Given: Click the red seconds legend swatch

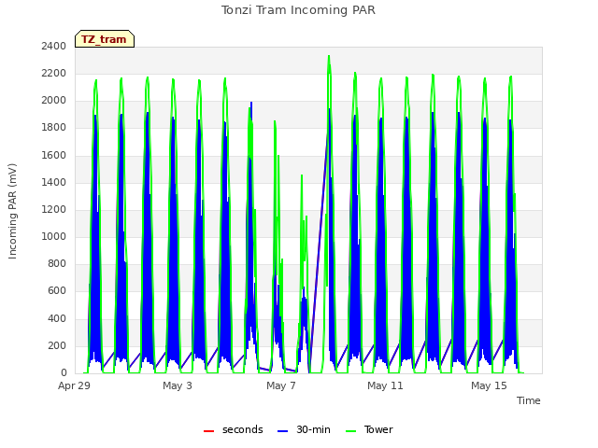Looking at the screenshot, I should tap(208, 431).
